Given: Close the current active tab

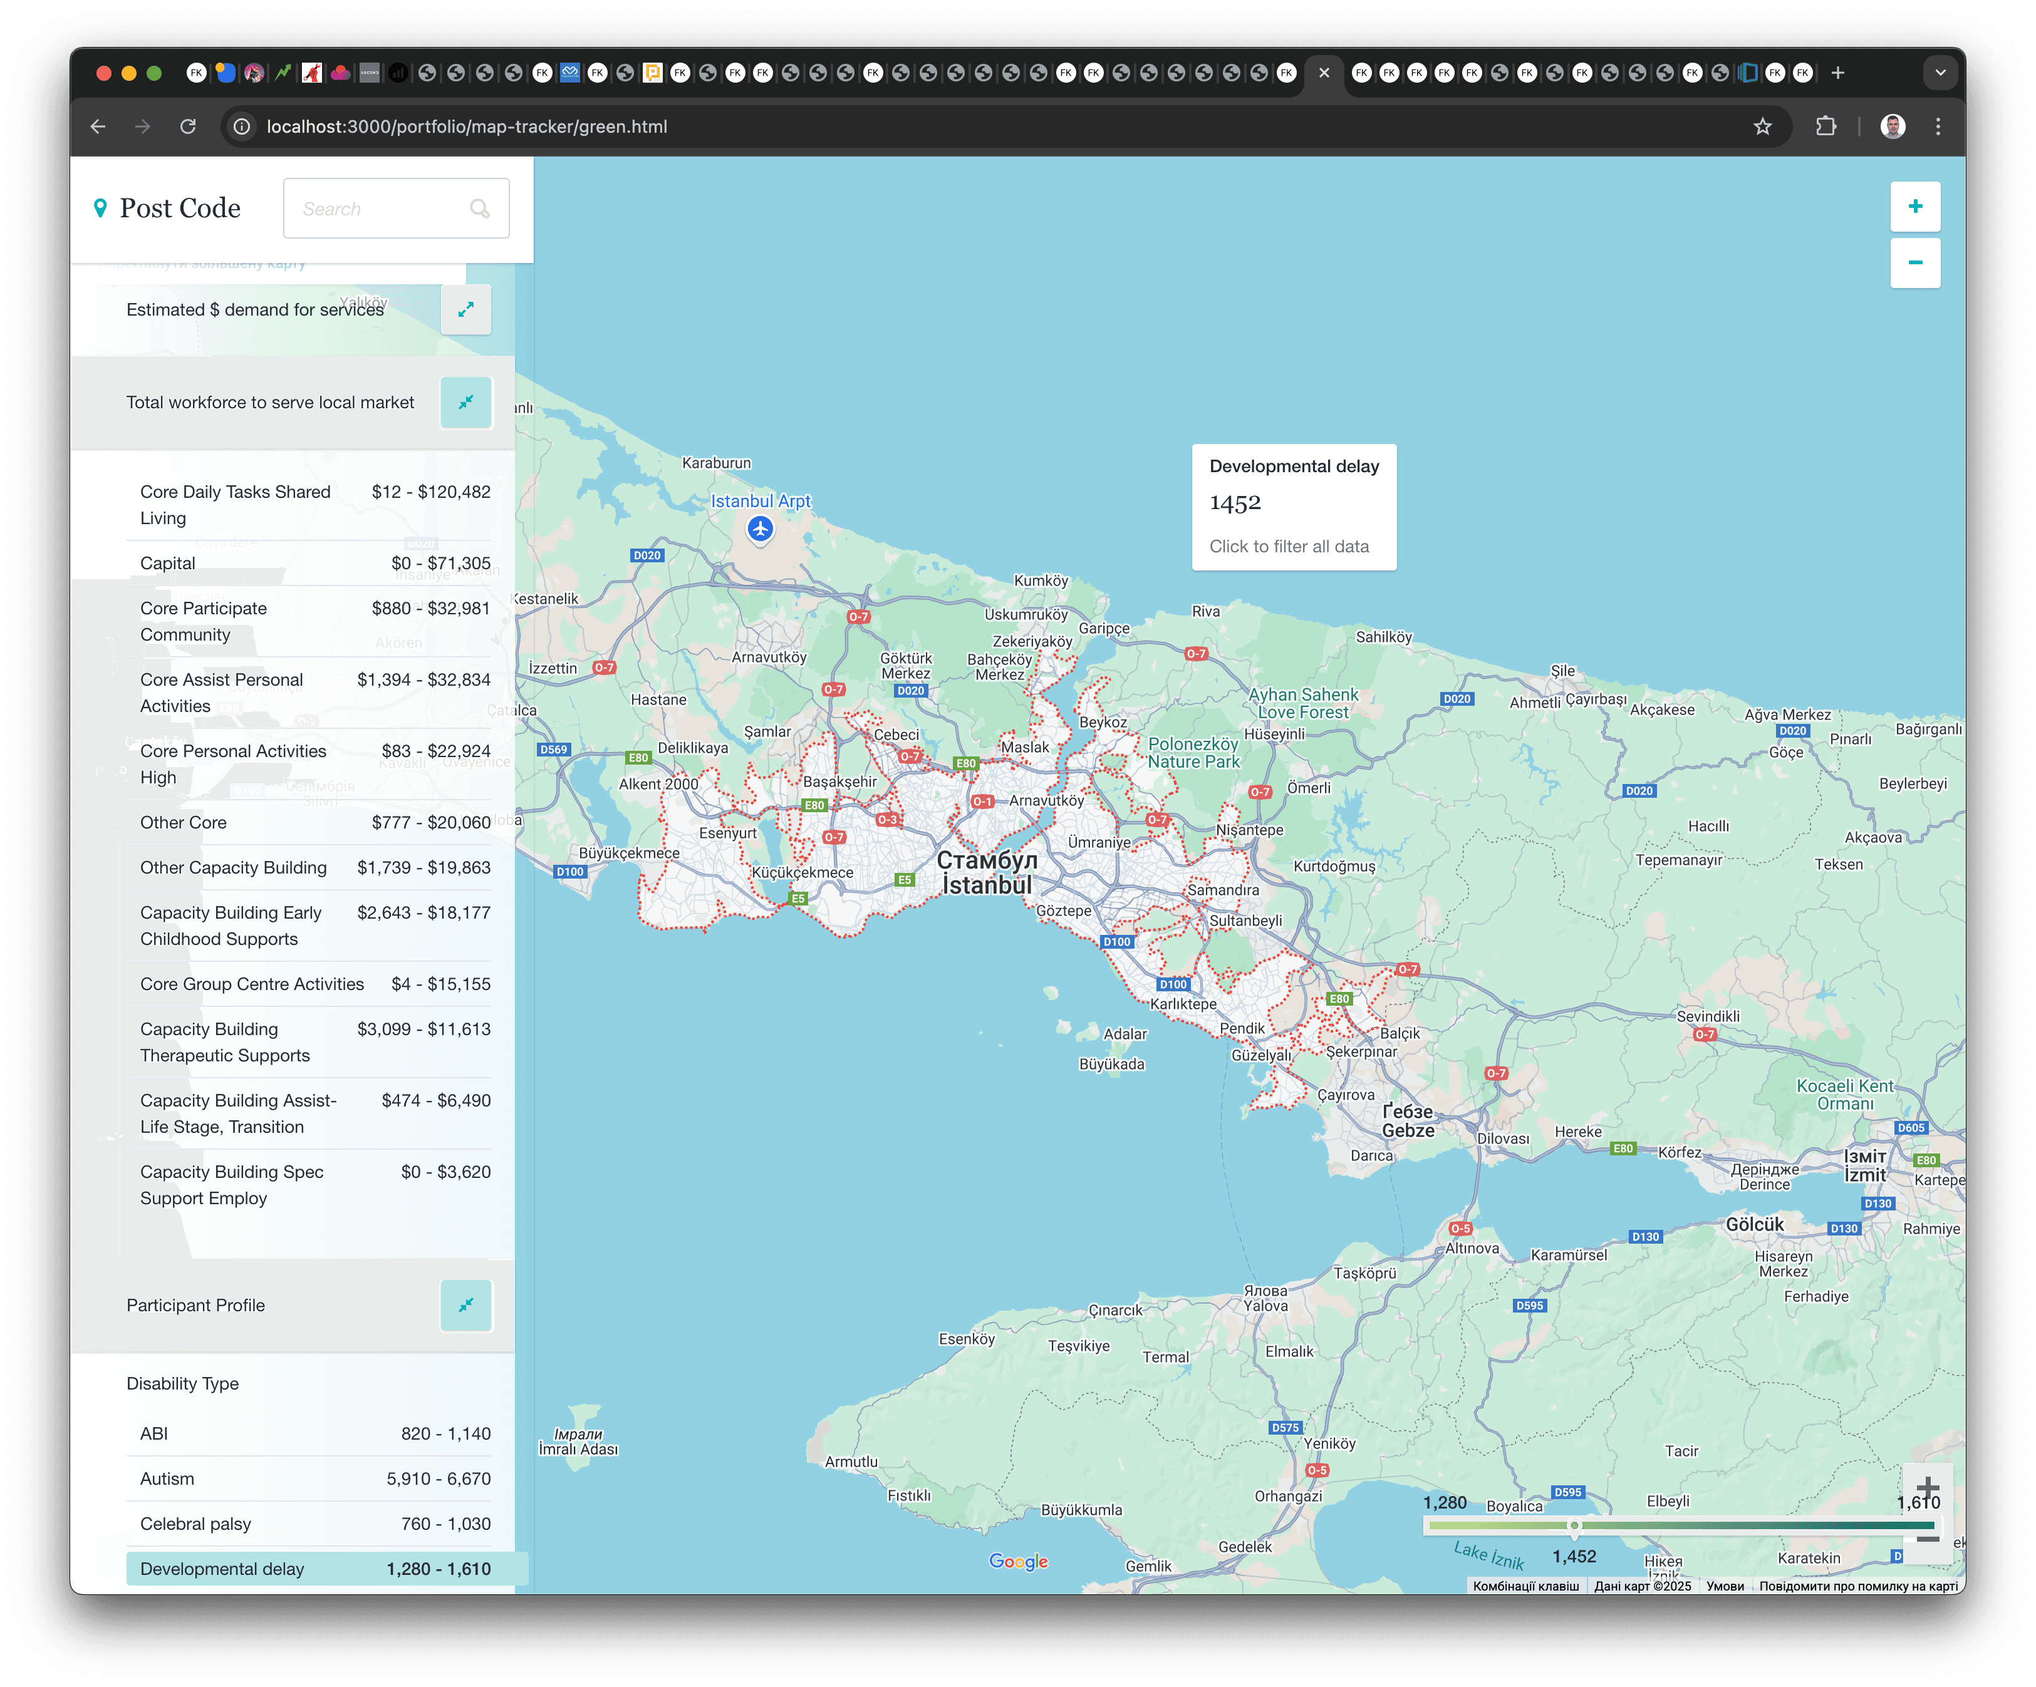Looking at the screenshot, I should [1323, 73].
